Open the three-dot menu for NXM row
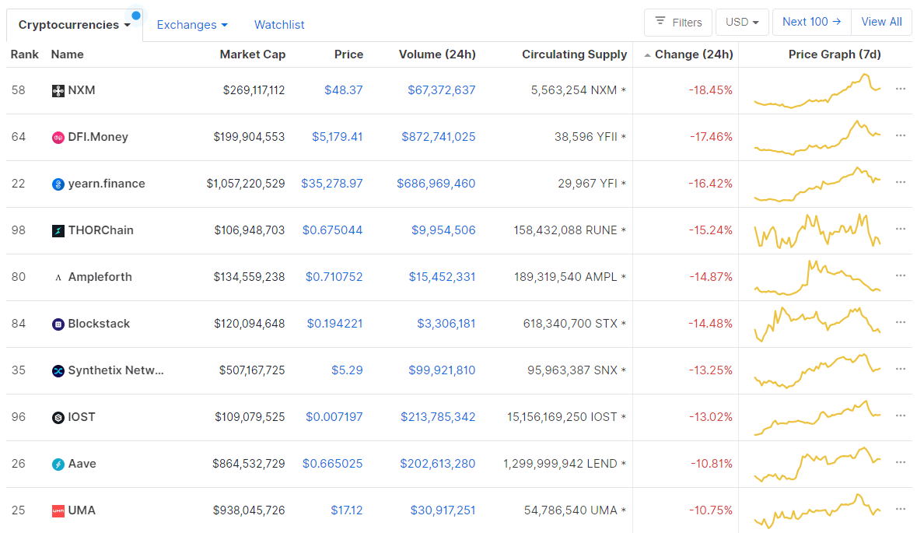 pos(900,89)
